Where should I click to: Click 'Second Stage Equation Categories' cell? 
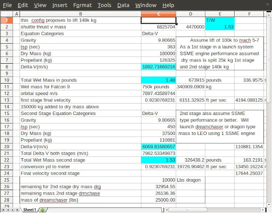click(80, 113)
